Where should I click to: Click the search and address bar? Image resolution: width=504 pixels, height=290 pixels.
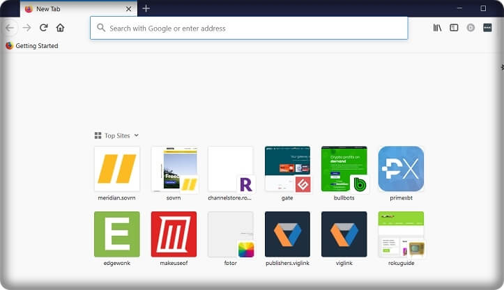249,29
